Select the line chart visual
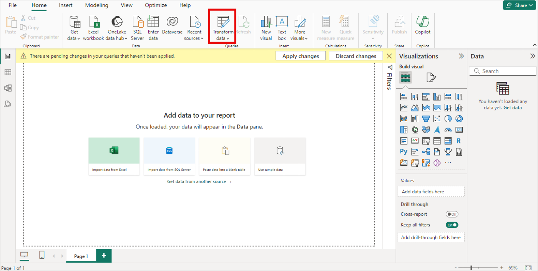Viewport: 538px width, 271px height. tap(403, 108)
